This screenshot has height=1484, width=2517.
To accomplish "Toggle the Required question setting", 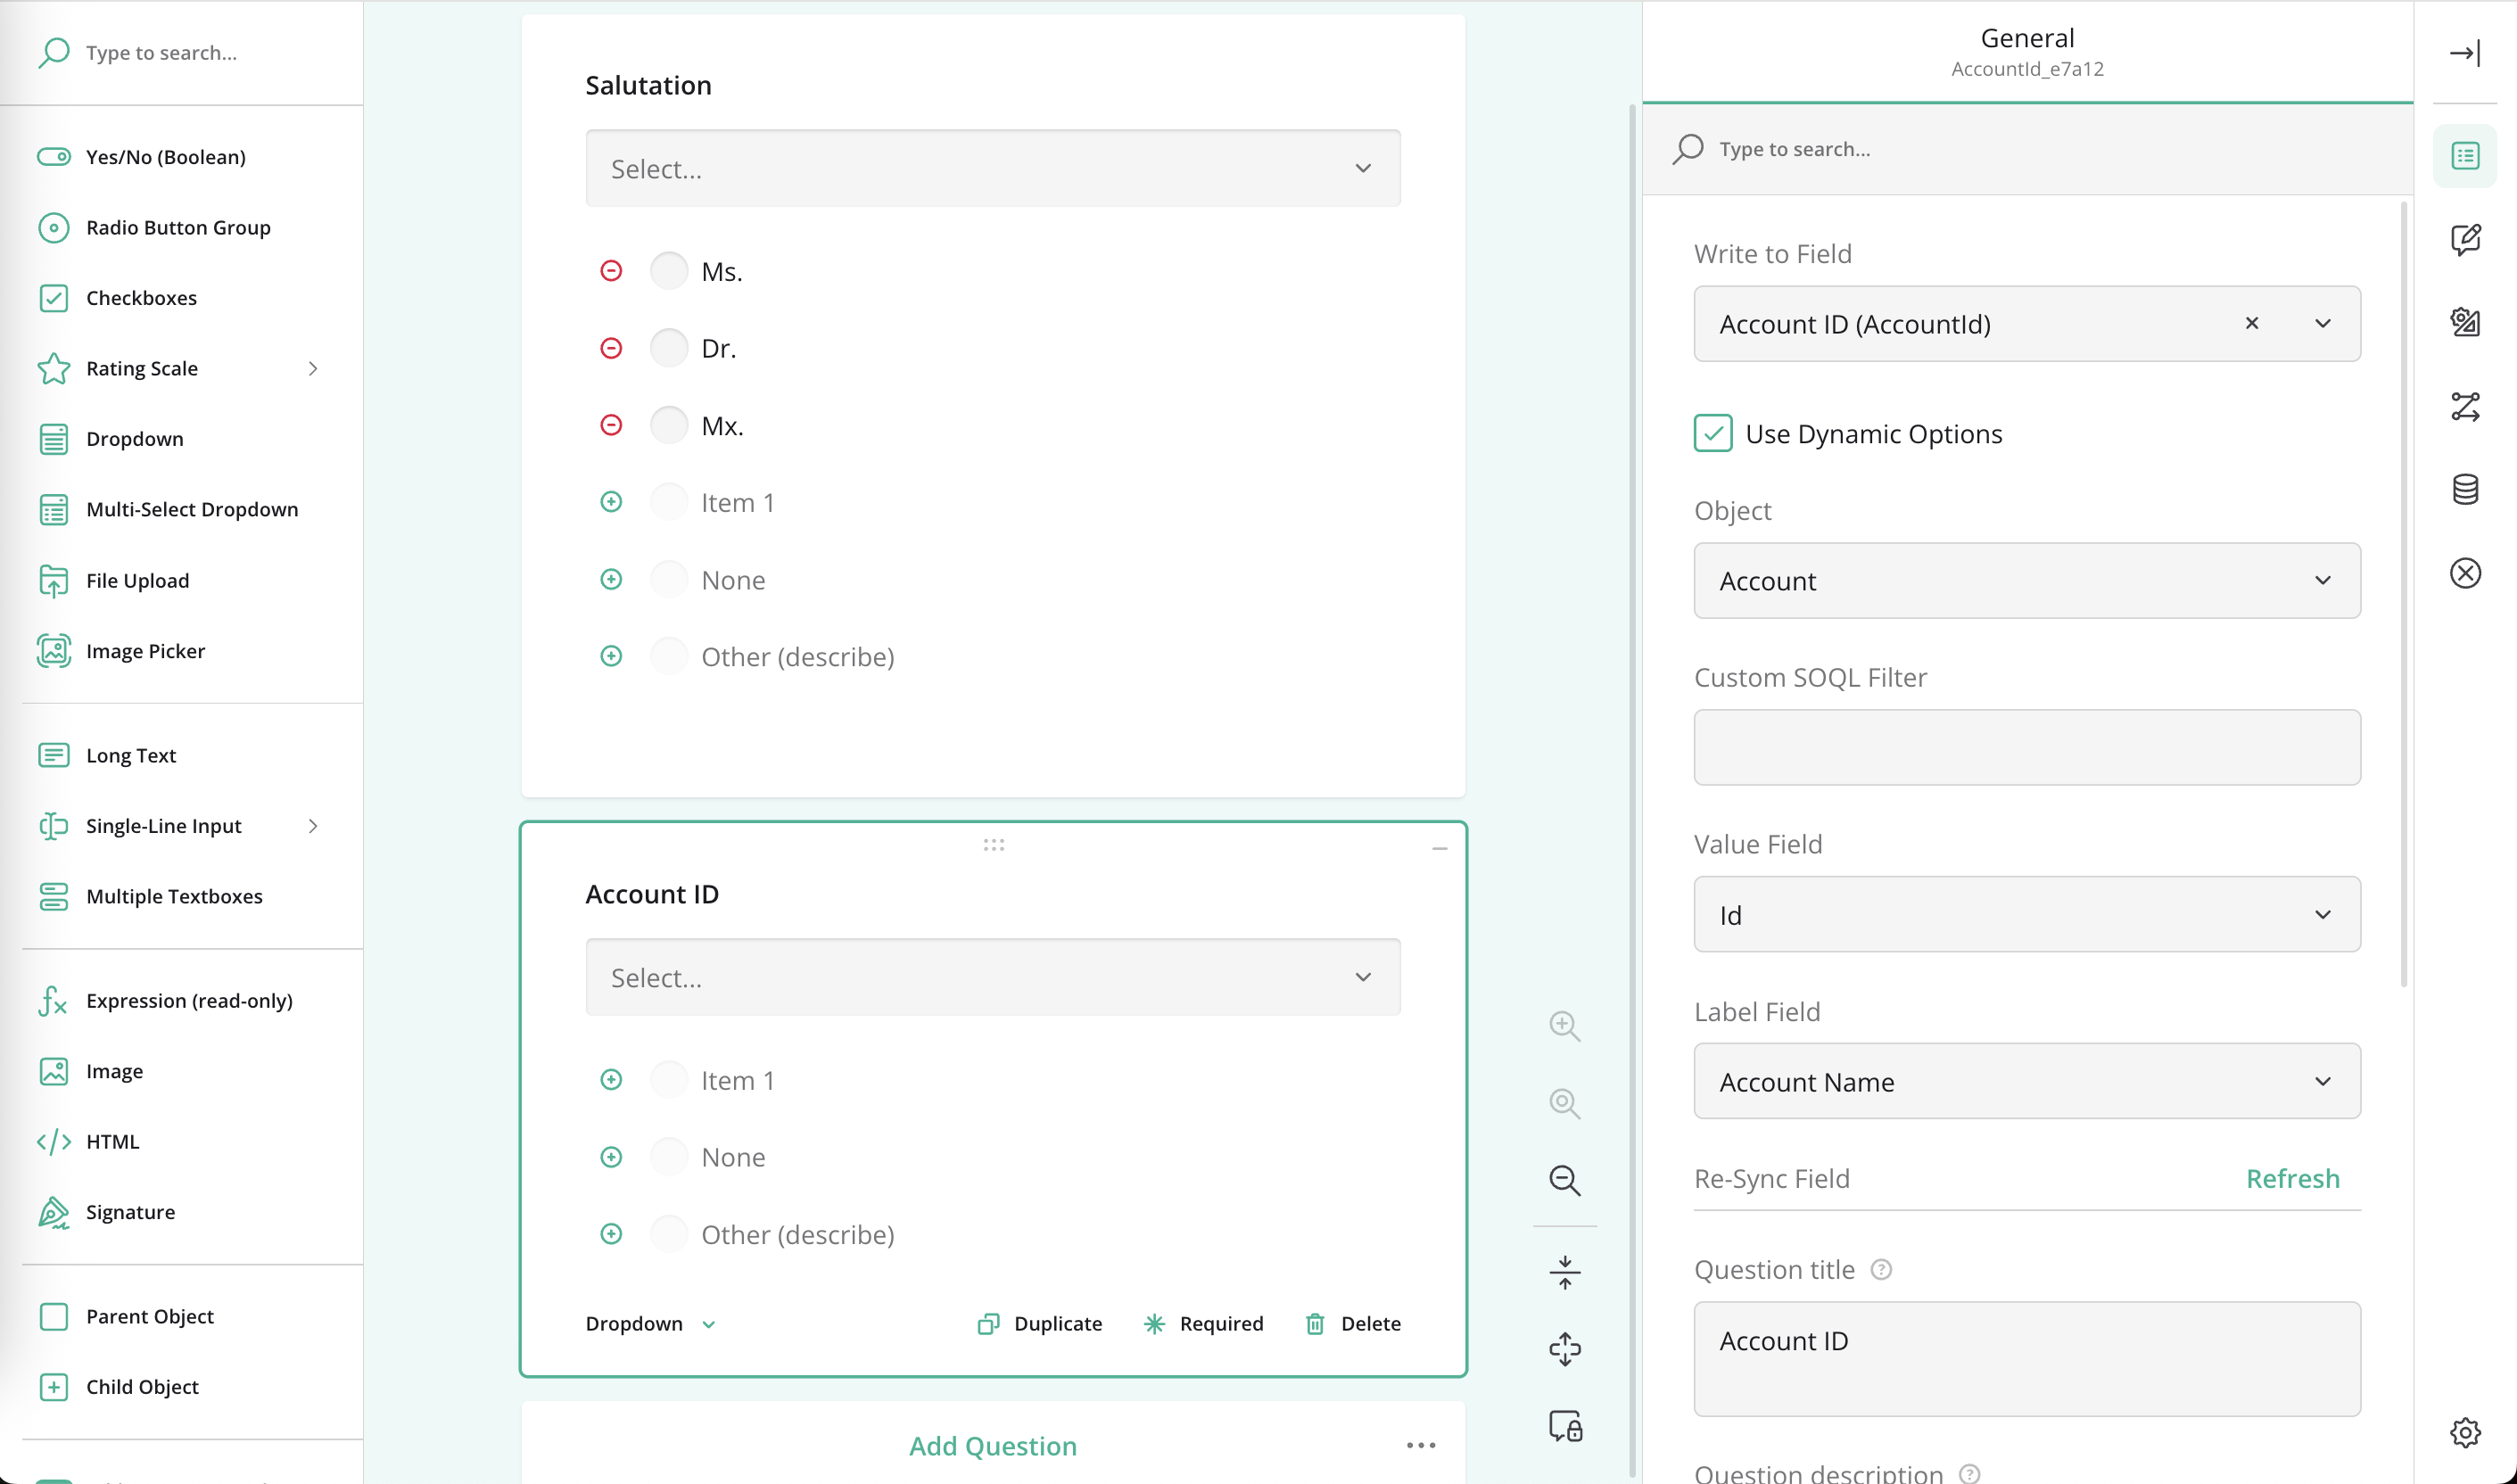I will coord(1203,1323).
